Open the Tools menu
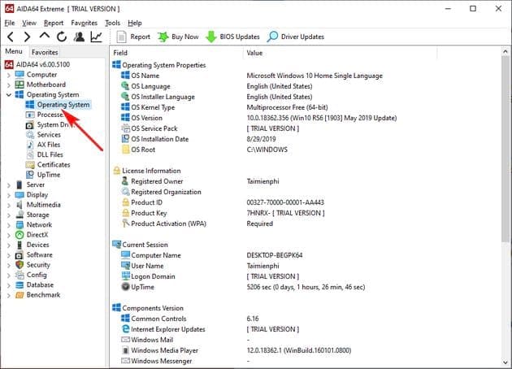Image resolution: width=512 pixels, height=369 pixels. click(x=112, y=23)
